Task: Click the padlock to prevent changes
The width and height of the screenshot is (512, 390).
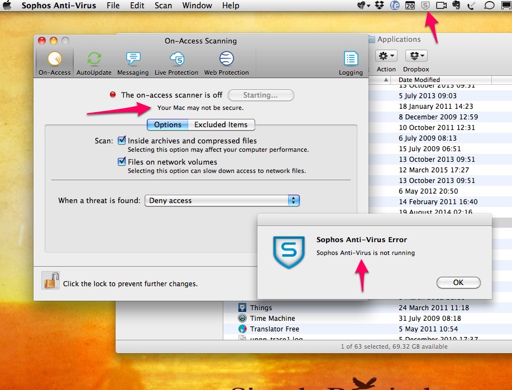Action: (51, 280)
